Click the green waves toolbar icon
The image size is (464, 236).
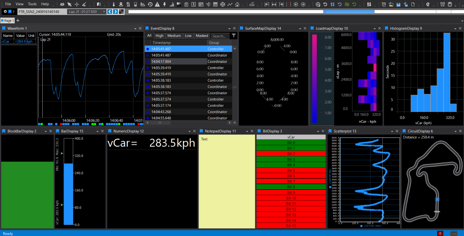pyautogui.click(x=347, y=4)
